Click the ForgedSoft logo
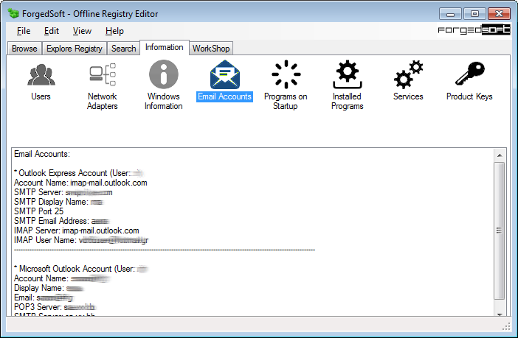The height and width of the screenshot is (338, 518). [474, 30]
